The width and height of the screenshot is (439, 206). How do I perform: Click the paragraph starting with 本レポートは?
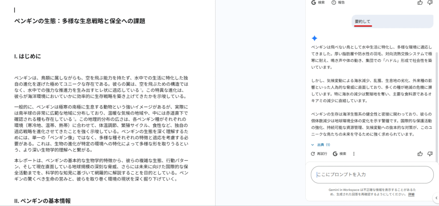[x=101, y=169]
